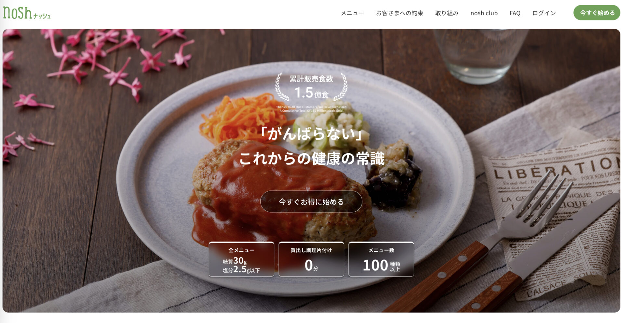This screenshot has height=323, width=624.
Task: Open nosh club link
Action: [484, 13]
